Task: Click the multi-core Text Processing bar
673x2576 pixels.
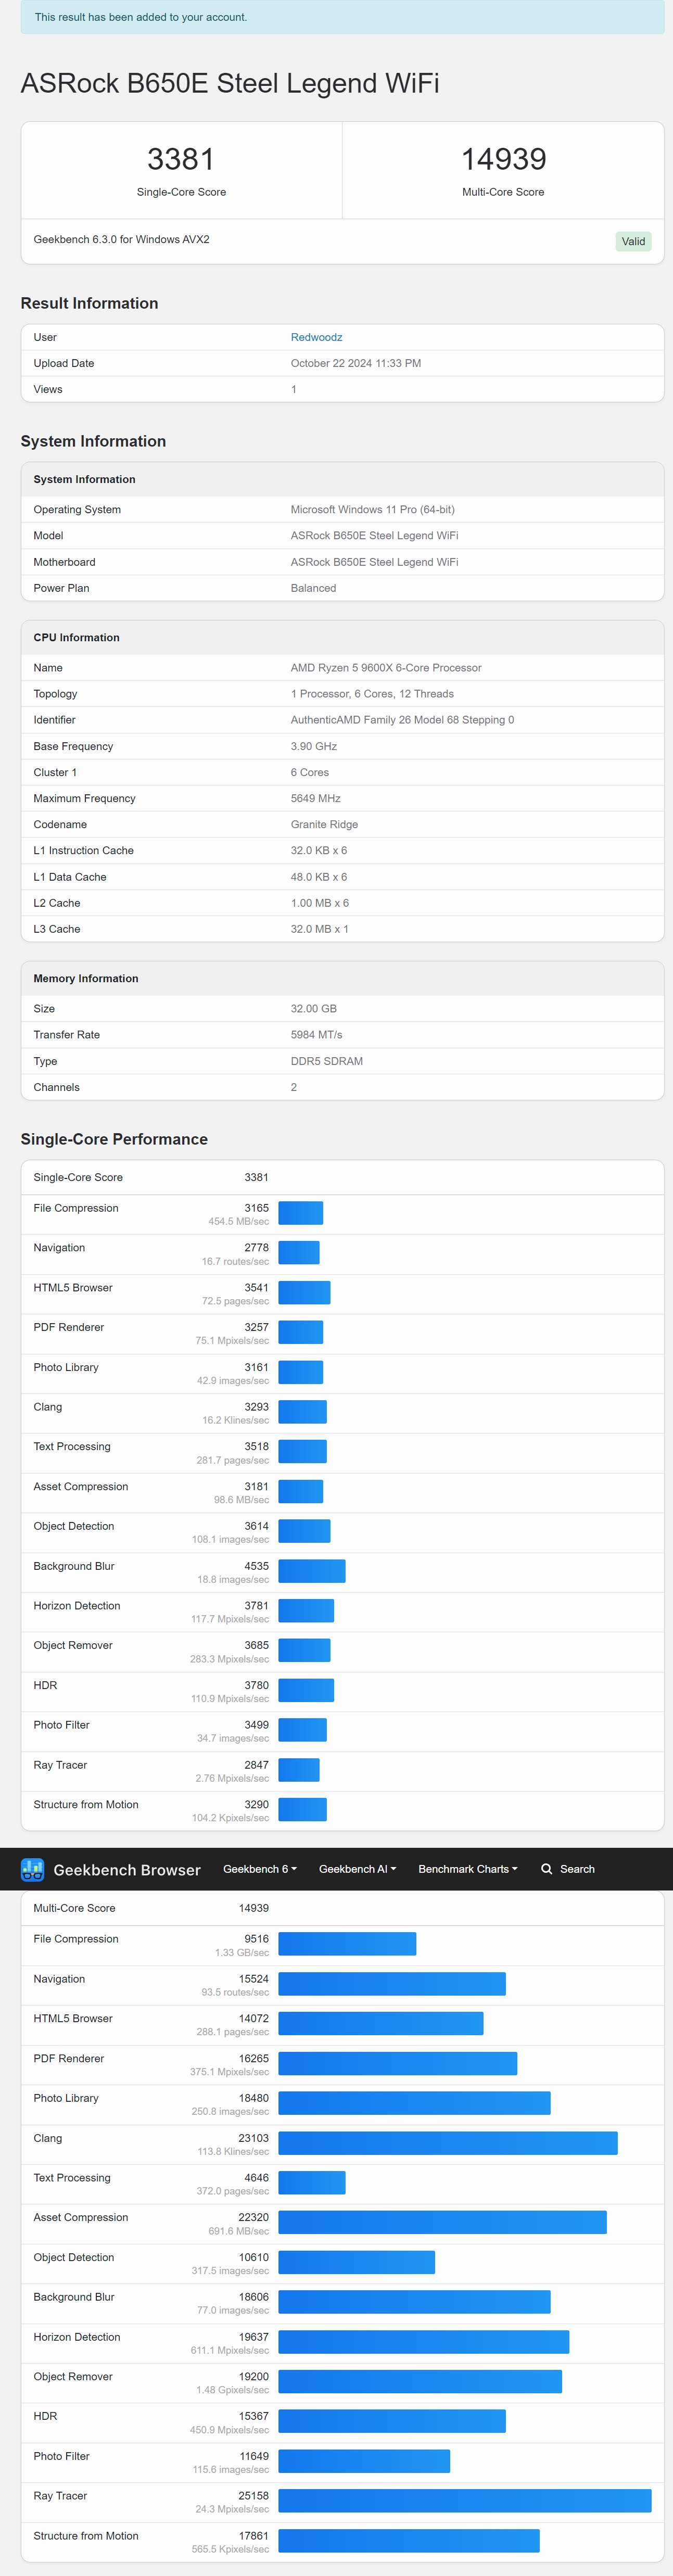Action: pyautogui.click(x=312, y=2183)
